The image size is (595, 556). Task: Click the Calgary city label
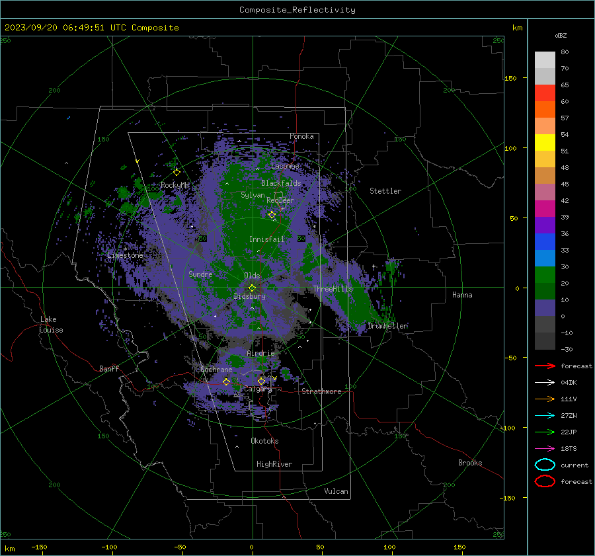(258, 389)
